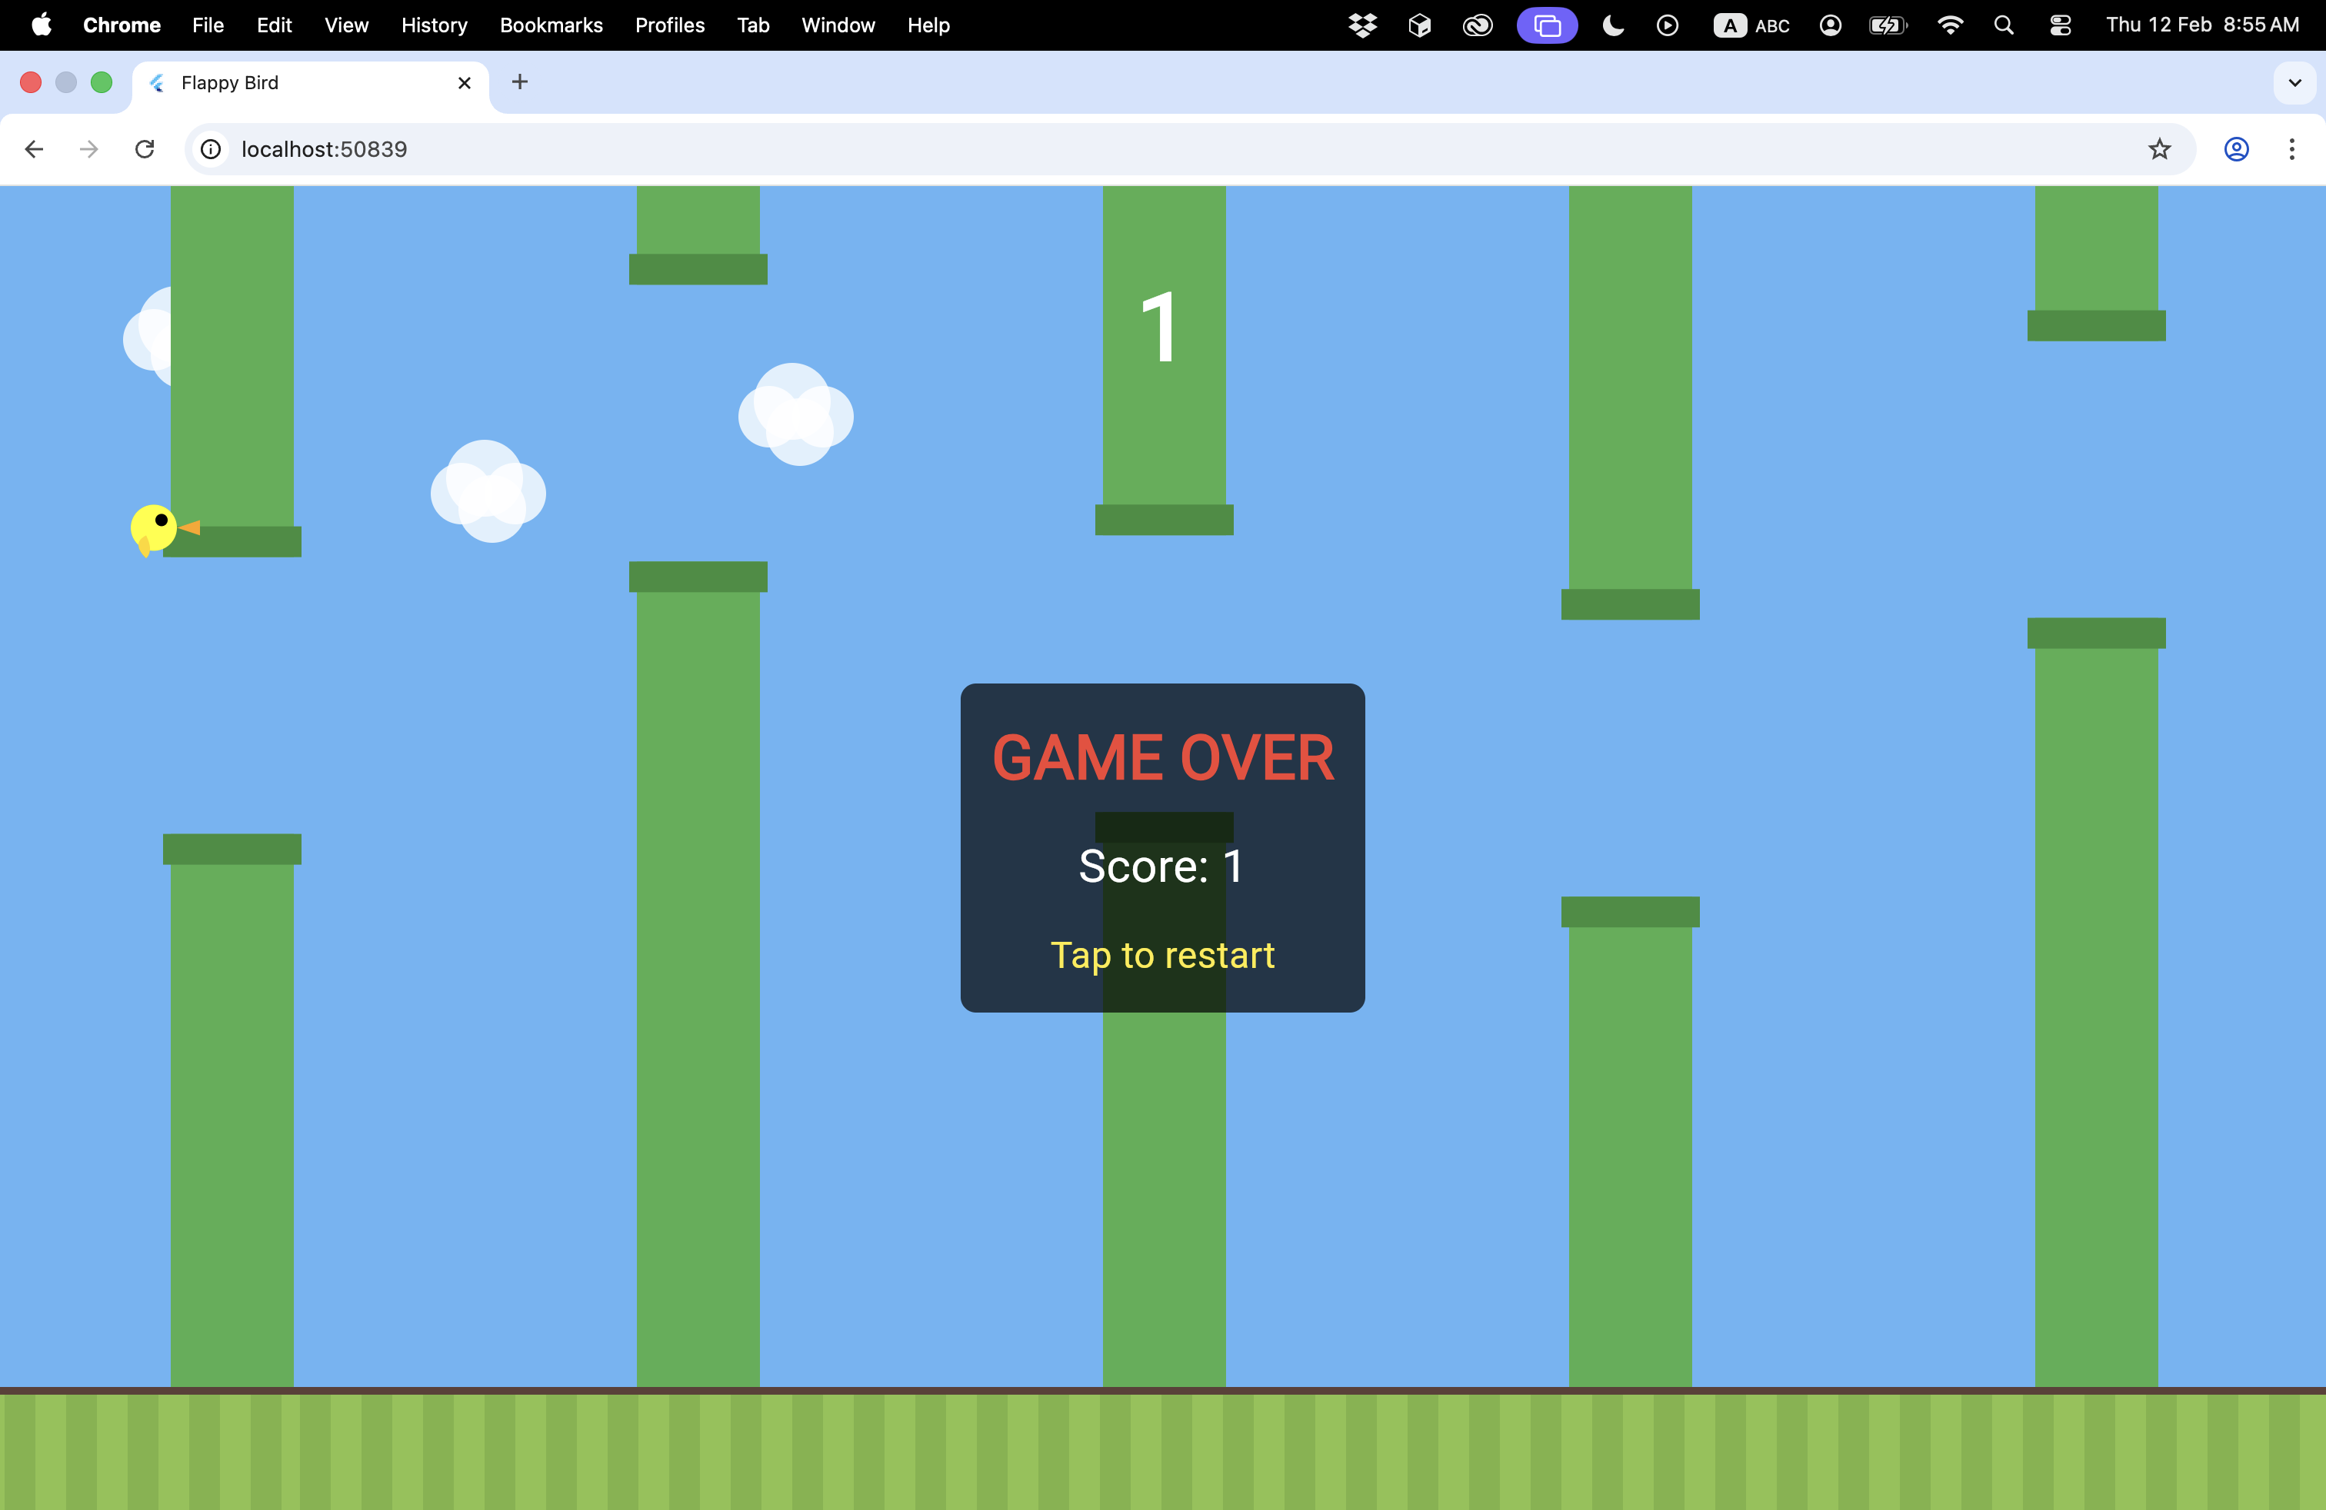Click the Wi-Fi status icon

pyautogui.click(x=1949, y=25)
